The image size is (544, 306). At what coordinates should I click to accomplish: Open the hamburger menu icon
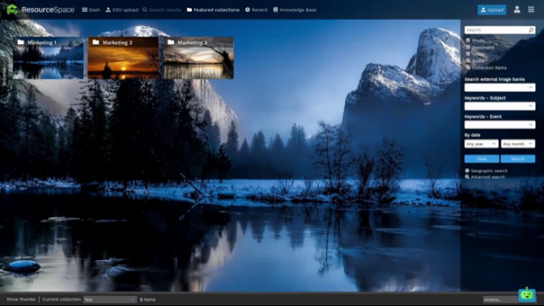pyautogui.click(x=530, y=9)
